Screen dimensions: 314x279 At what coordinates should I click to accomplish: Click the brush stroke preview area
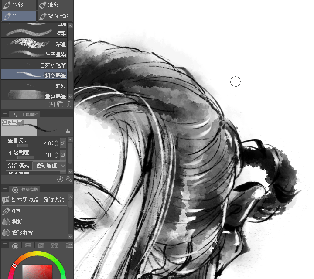click(37, 128)
